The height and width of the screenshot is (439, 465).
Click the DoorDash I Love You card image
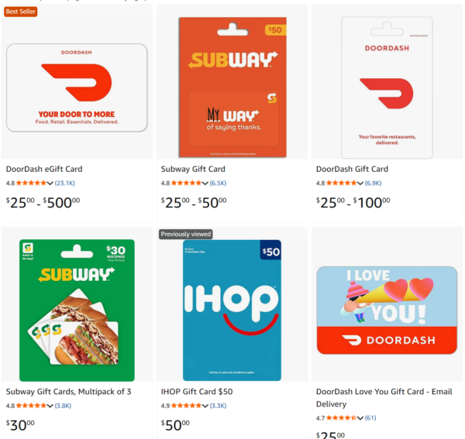coord(386,310)
